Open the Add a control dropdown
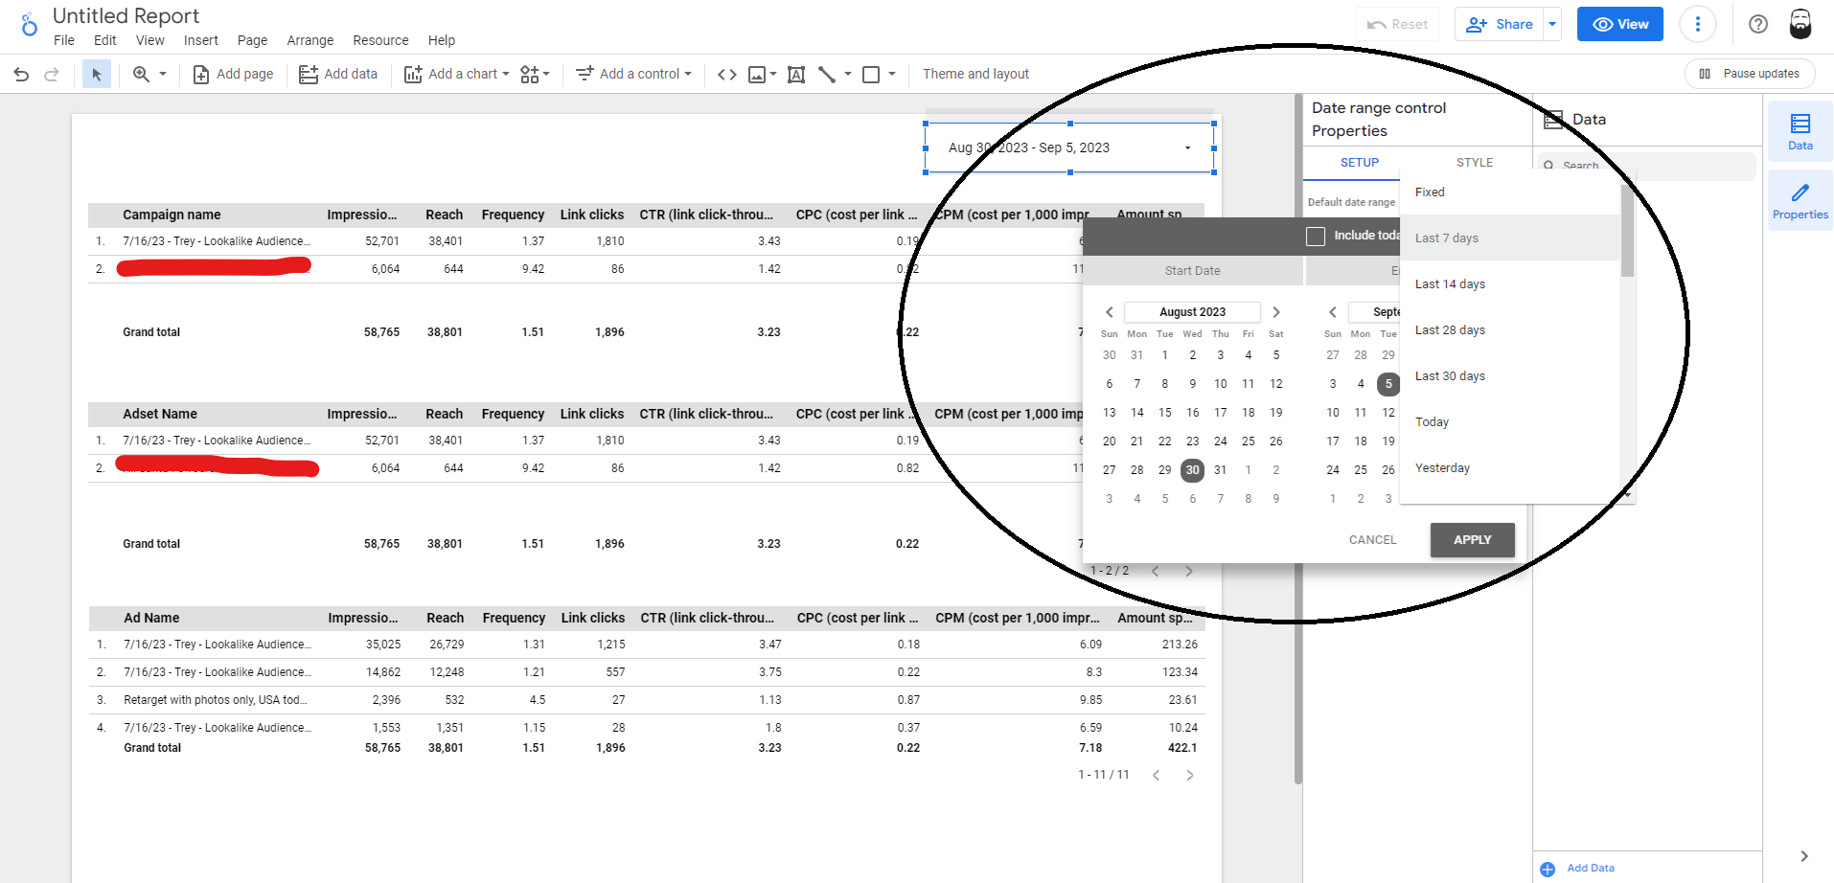Image resolution: width=1834 pixels, height=883 pixels. 633,74
